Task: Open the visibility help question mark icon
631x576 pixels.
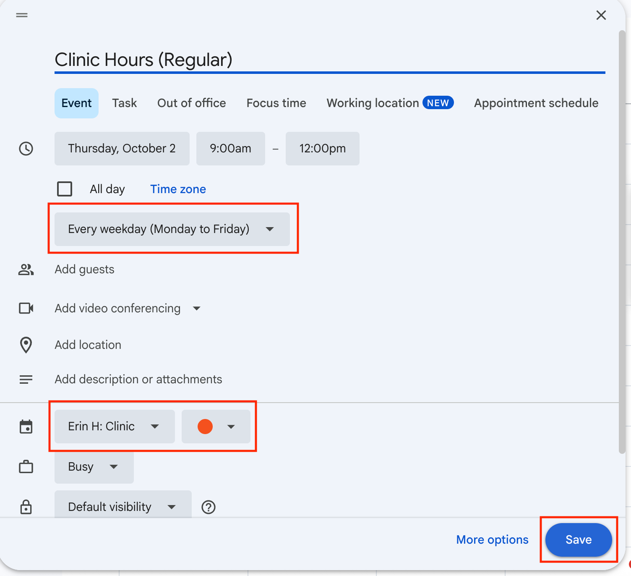Action: click(209, 507)
